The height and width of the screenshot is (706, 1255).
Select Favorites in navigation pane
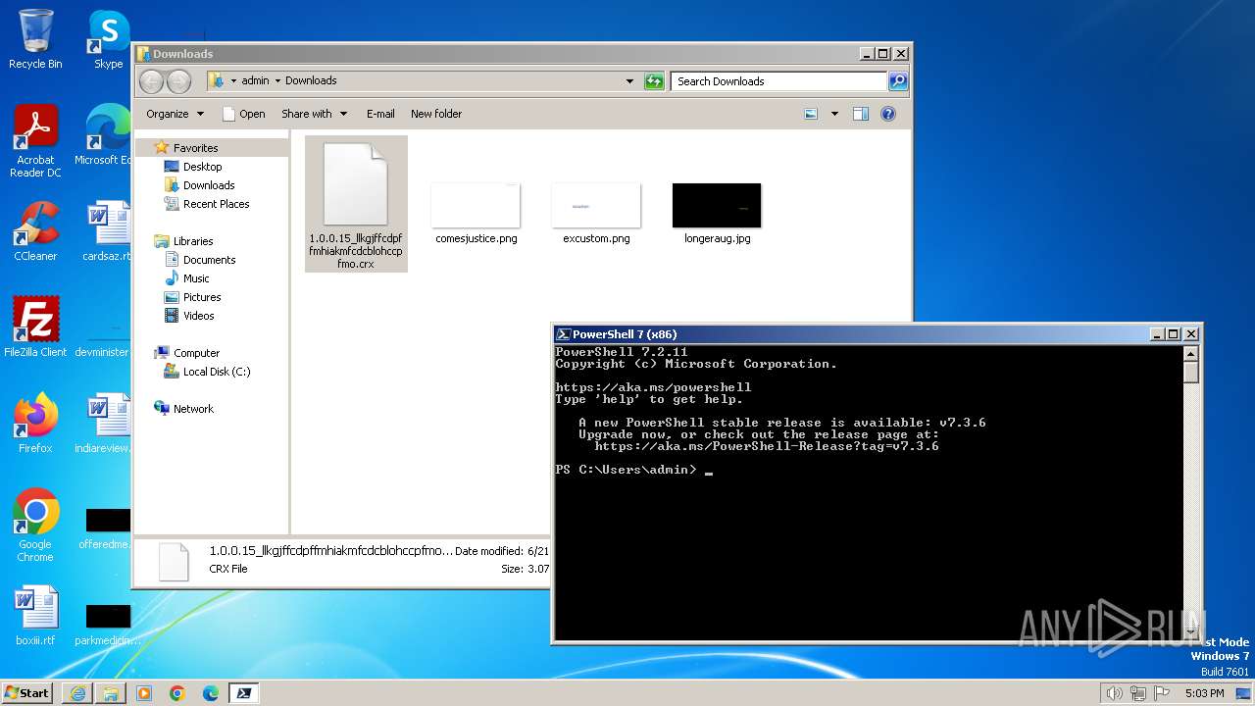(x=195, y=148)
